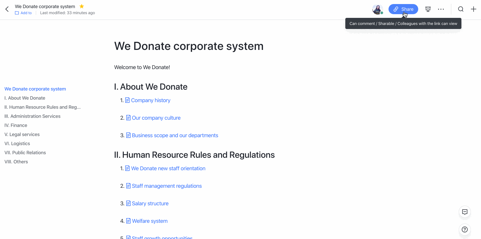Open the 'Salary structure' document link
481x239 pixels.
pos(150,203)
